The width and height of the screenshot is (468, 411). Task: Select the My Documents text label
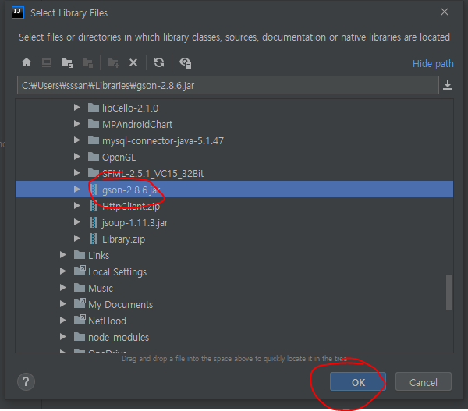tap(120, 304)
